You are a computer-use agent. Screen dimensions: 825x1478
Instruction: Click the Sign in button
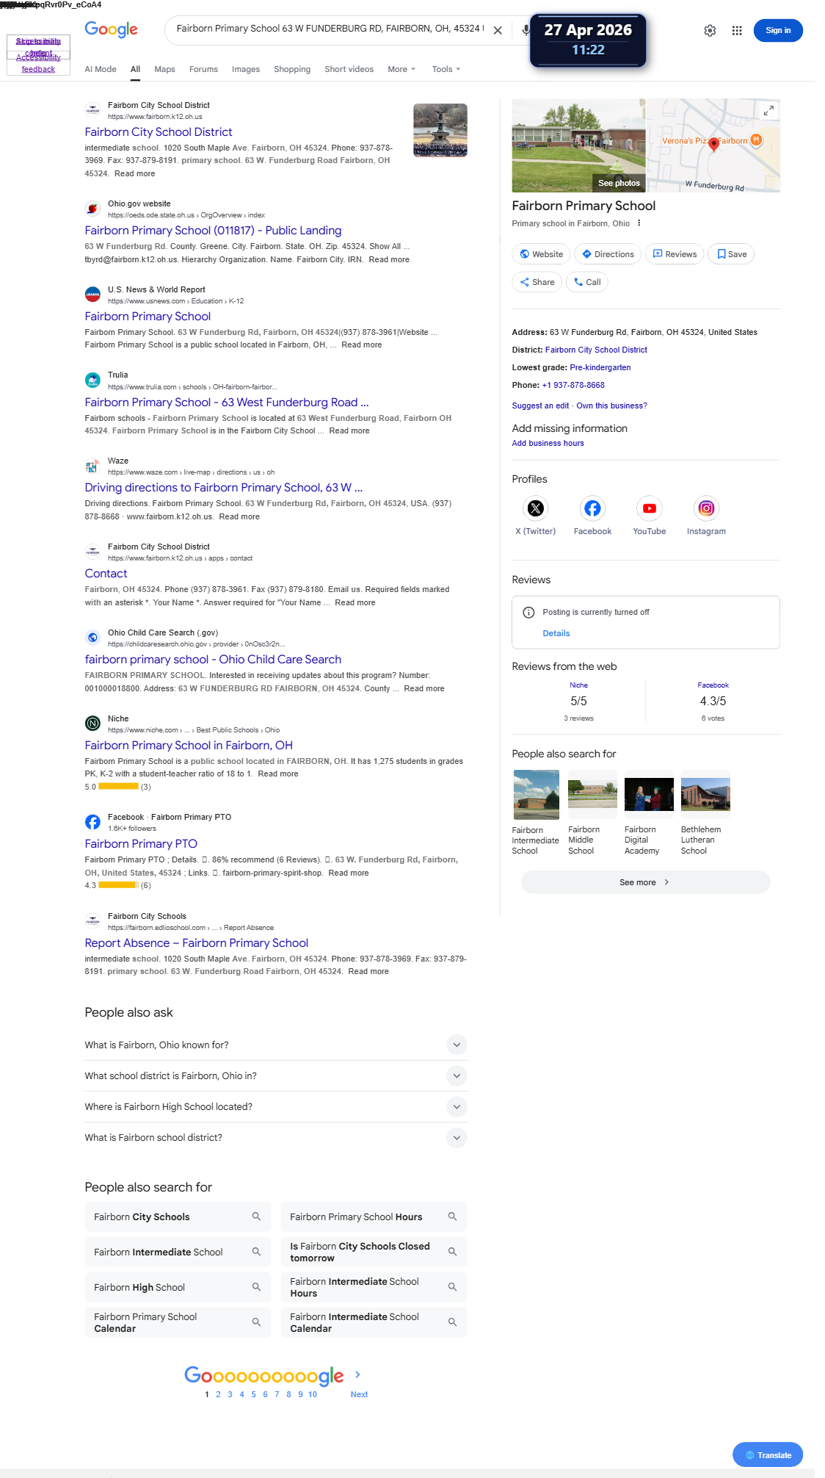click(x=778, y=30)
